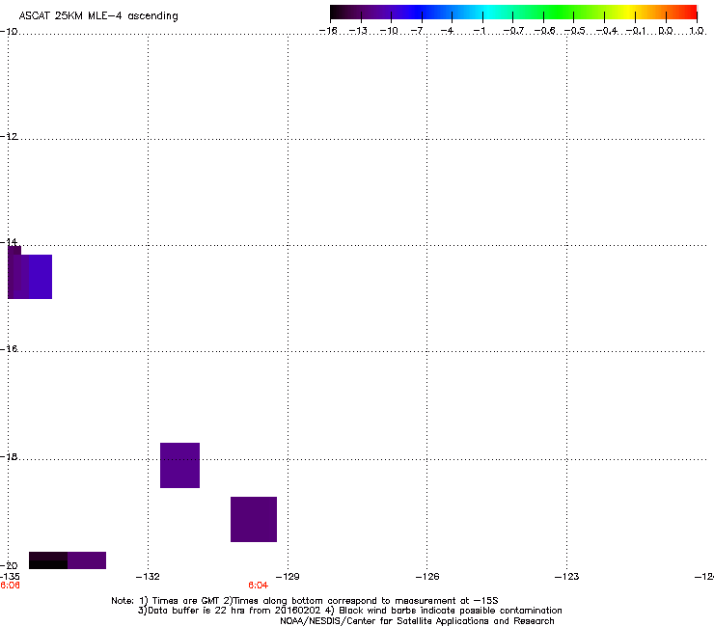714x627 pixels.
Task: Click the color bar label -1
Action: pos(479,31)
